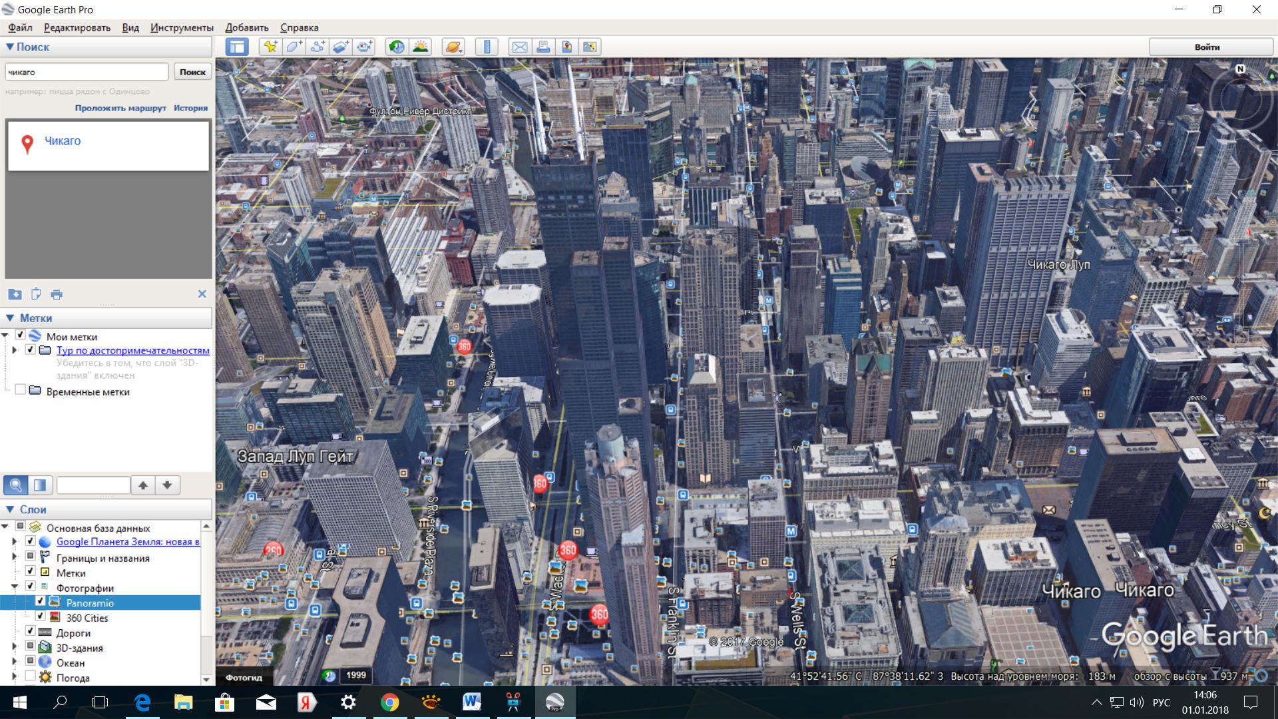Click the Фотогид button on the map
1278x719 pixels.
[244, 677]
